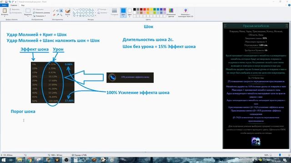Click the Edit with Paint 3D icon
The height and width of the screenshot is (163, 291).
coord(186,13)
